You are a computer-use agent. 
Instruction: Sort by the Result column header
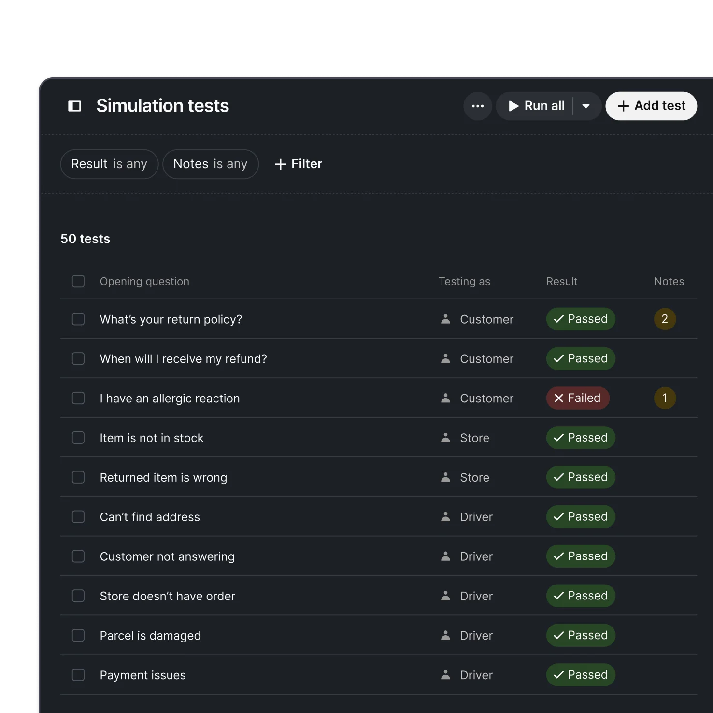[x=562, y=281]
